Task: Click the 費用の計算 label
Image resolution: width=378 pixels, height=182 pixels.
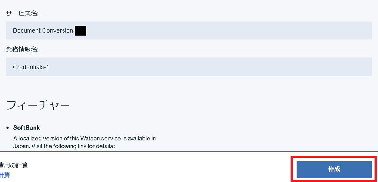Action: tap(14, 165)
